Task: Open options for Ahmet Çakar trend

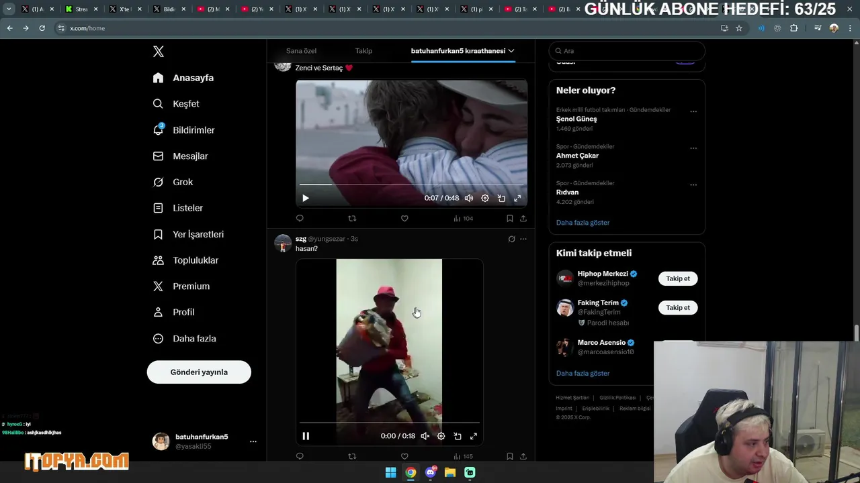Action: coord(693,148)
